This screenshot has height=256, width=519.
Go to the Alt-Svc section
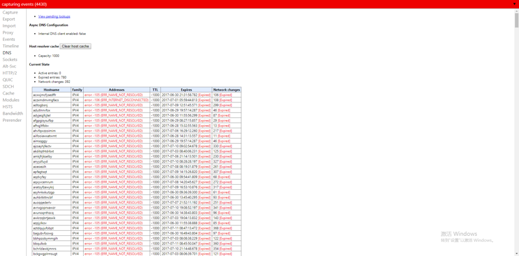(x=9, y=66)
